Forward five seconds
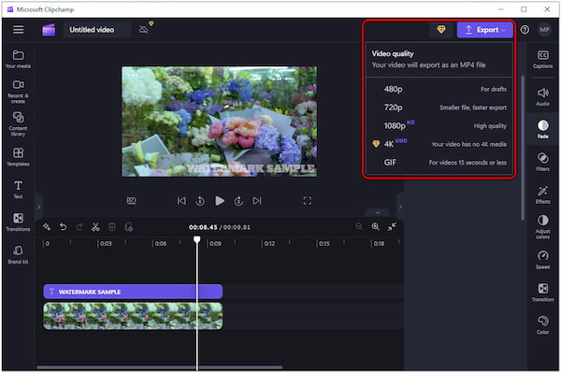 click(x=238, y=201)
